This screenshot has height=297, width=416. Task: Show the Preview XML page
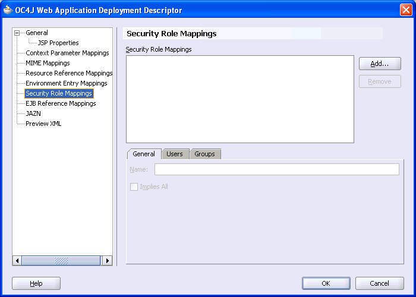43,124
